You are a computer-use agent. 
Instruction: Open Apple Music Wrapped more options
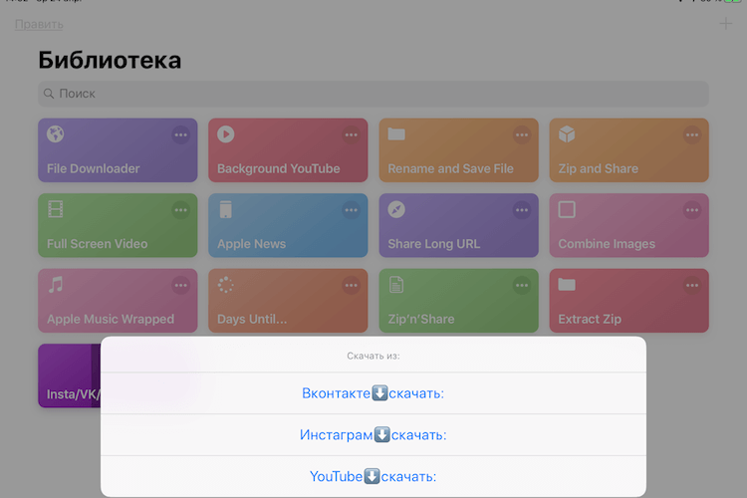[180, 286]
